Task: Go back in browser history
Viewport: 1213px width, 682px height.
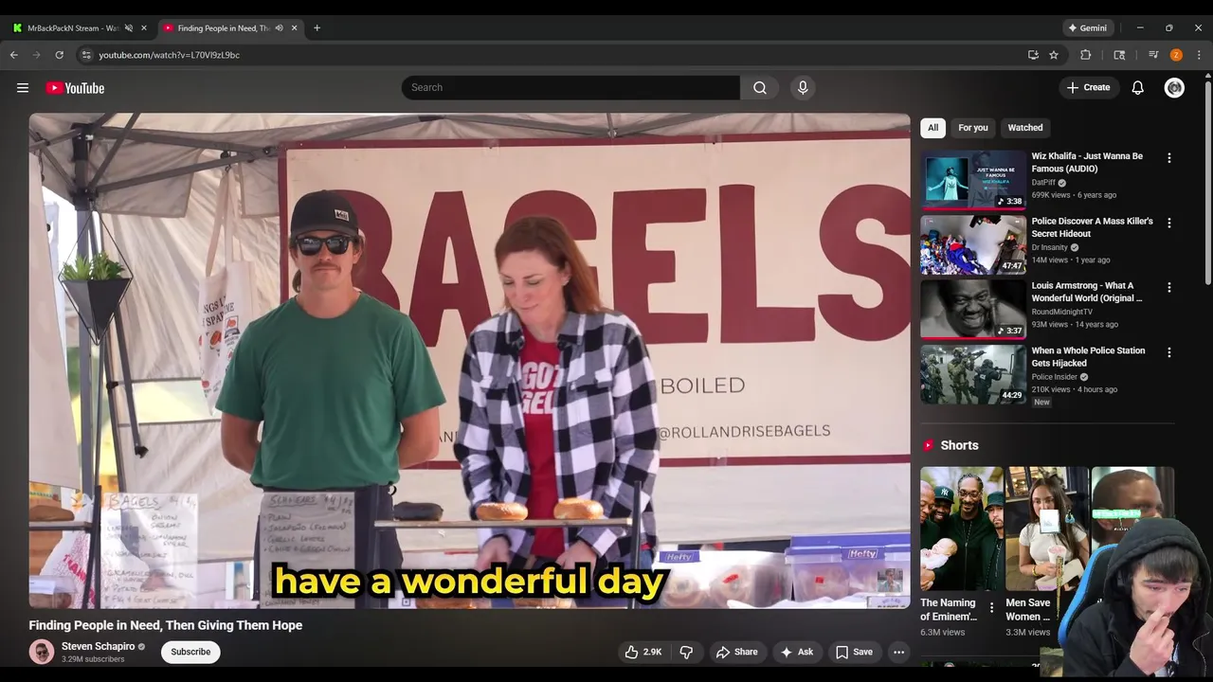Action: pyautogui.click(x=14, y=55)
